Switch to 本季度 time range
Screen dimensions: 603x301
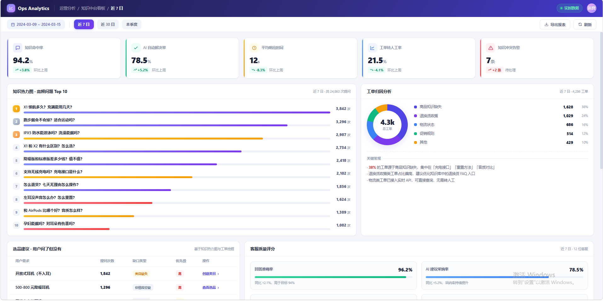[x=132, y=25]
